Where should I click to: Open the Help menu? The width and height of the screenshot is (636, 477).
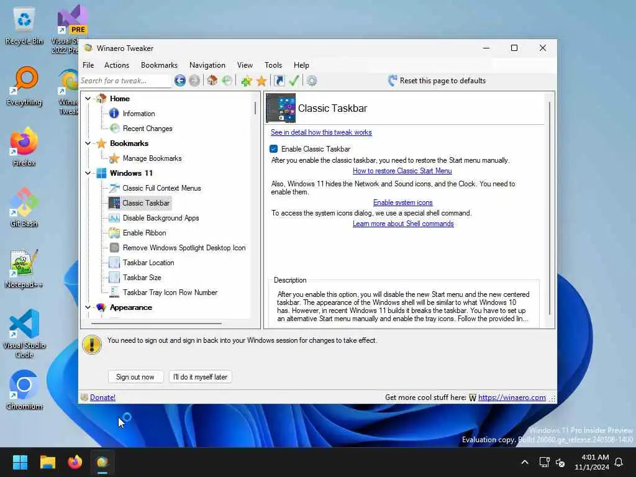pos(301,65)
